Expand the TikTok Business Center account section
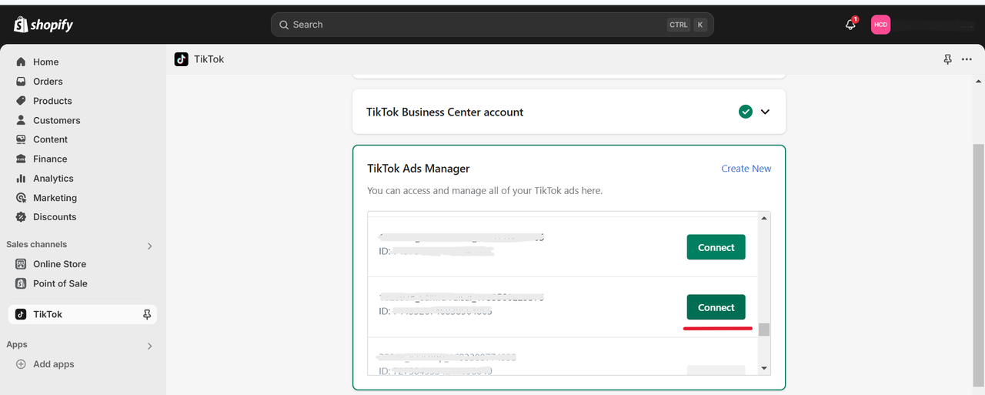Screen dimensions: 985x395 click(x=765, y=112)
